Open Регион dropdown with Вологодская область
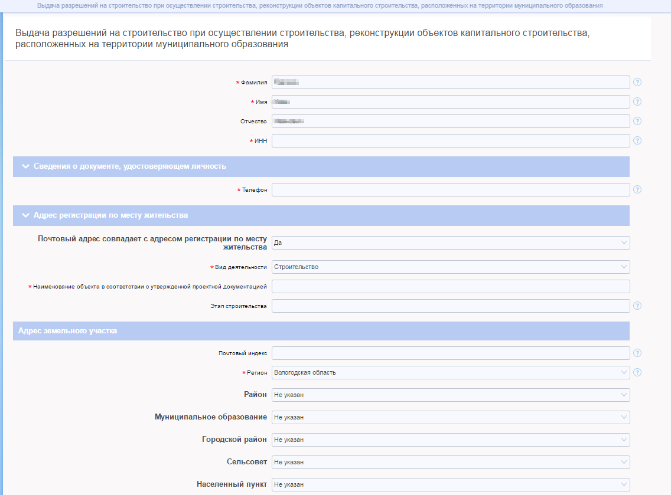The height and width of the screenshot is (495, 671). click(450, 372)
